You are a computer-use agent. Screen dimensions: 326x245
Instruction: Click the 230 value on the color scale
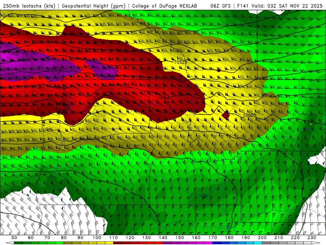[x=312, y=238]
